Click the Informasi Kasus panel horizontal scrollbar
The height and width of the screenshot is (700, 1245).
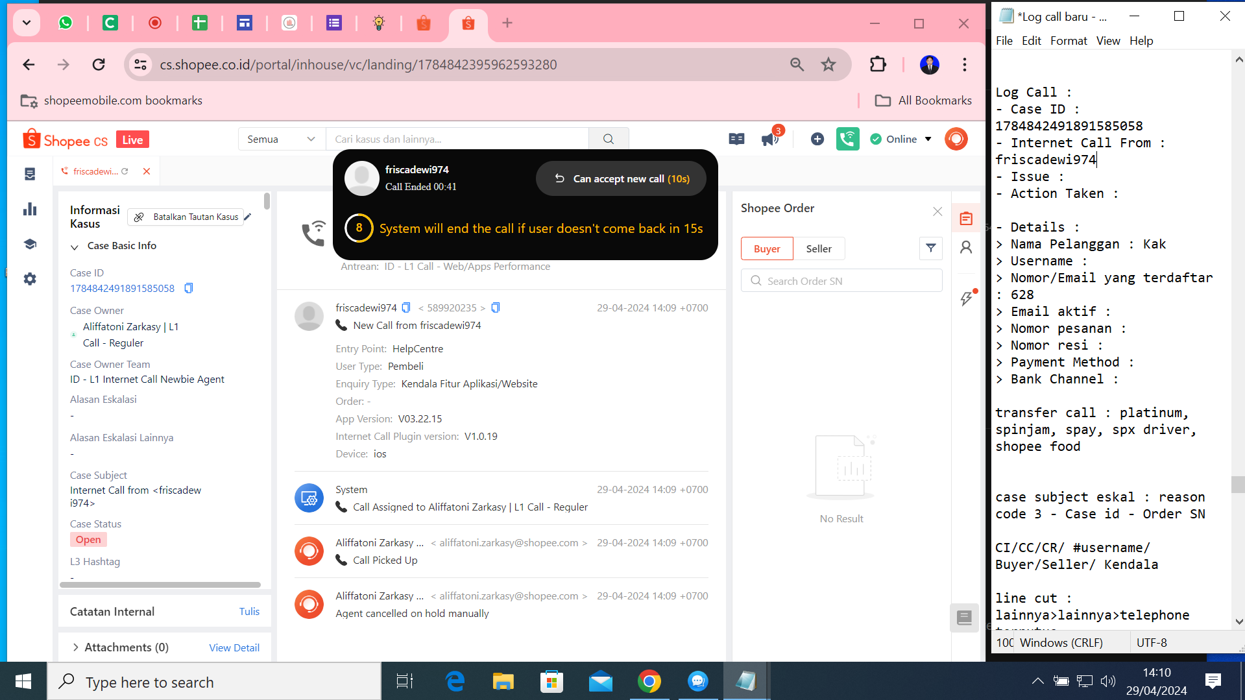coord(160,585)
